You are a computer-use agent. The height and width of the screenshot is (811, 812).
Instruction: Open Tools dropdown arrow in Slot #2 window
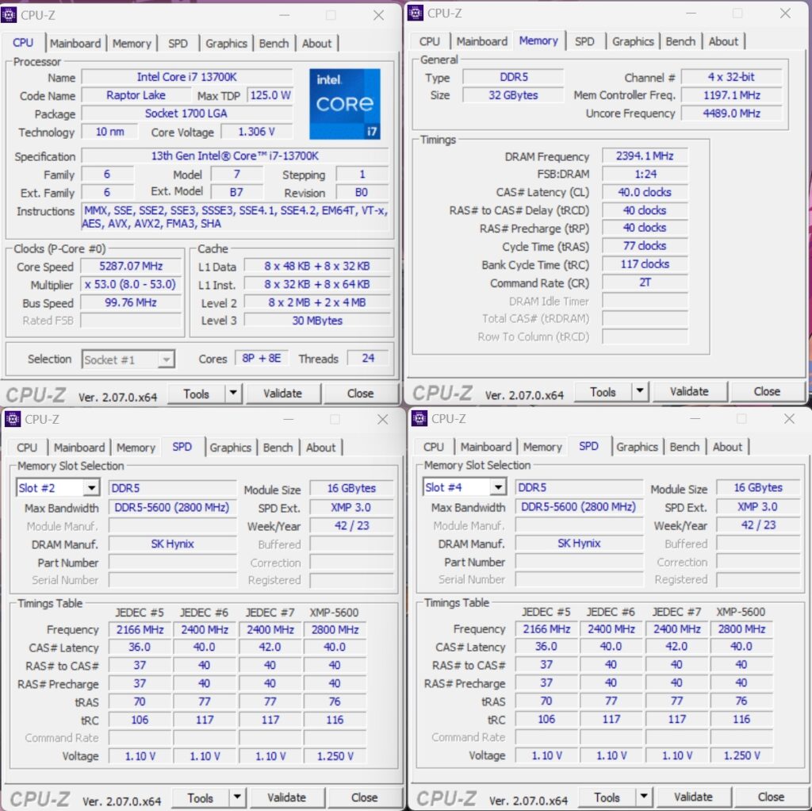237,798
